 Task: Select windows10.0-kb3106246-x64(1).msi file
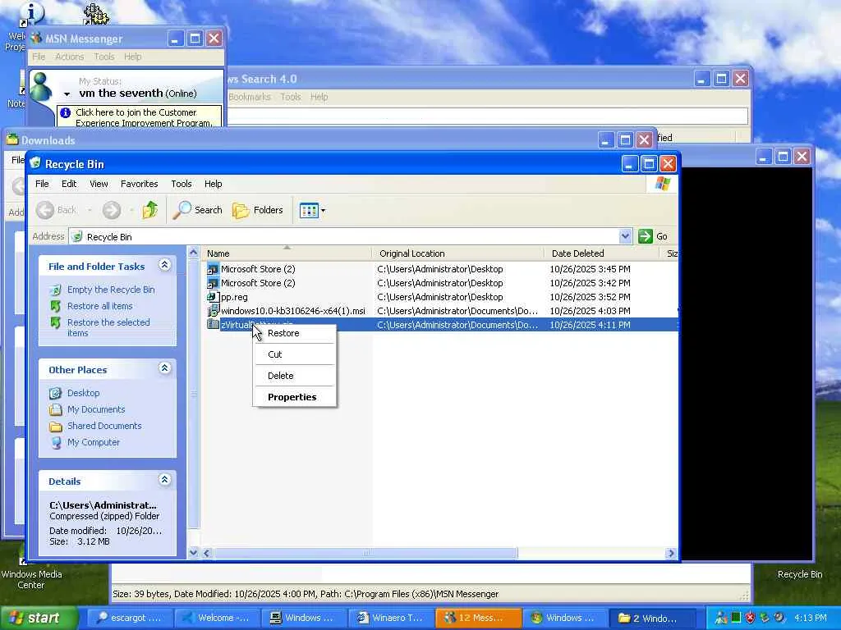pyautogui.click(x=293, y=311)
